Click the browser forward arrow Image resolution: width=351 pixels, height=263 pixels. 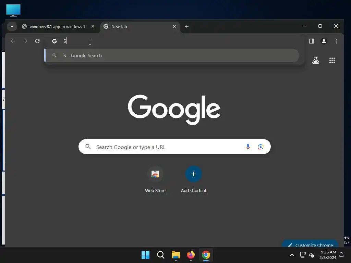25,41
